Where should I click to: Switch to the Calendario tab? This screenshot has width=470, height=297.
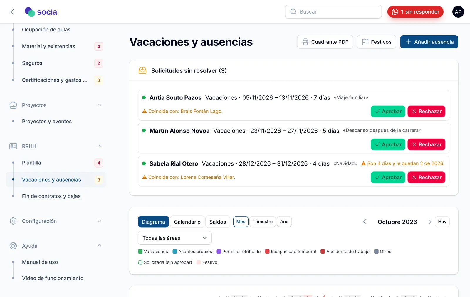[x=187, y=222]
